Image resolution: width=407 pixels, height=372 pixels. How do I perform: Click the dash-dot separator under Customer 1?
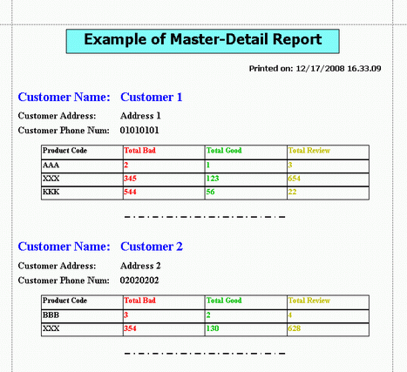[x=205, y=217]
